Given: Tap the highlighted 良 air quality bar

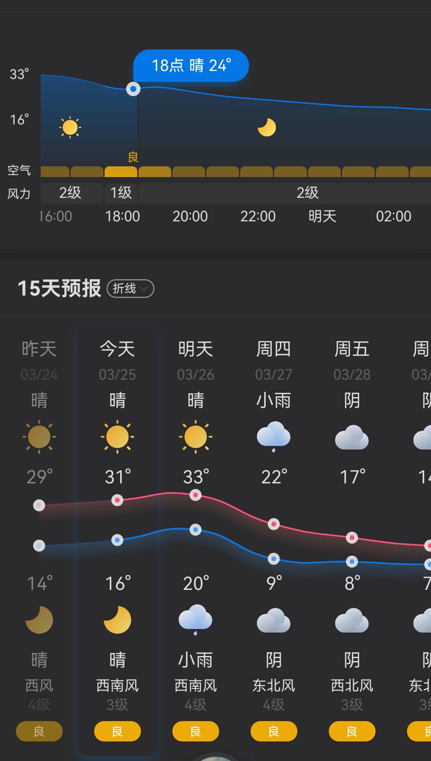Looking at the screenshot, I should 121,172.
